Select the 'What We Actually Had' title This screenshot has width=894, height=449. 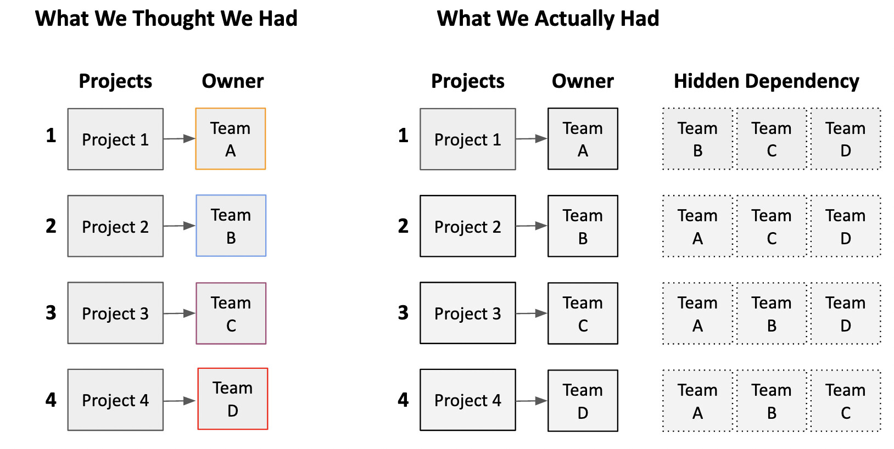[548, 19]
